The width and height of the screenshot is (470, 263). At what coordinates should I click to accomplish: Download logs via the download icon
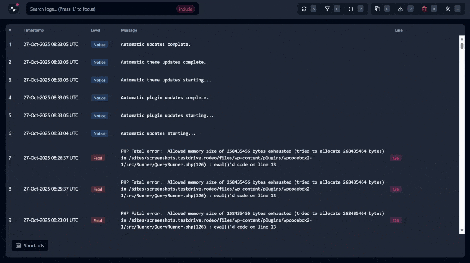(x=401, y=9)
